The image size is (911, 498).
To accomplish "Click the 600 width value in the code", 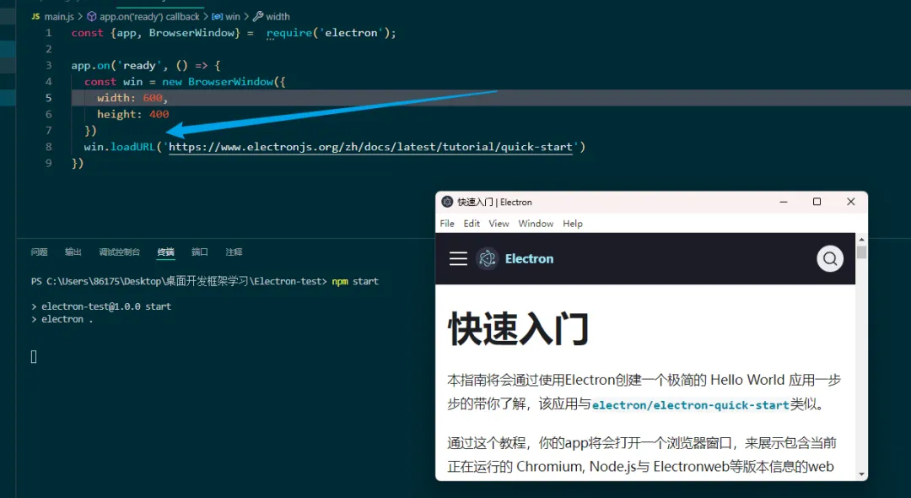I will click(153, 98).
